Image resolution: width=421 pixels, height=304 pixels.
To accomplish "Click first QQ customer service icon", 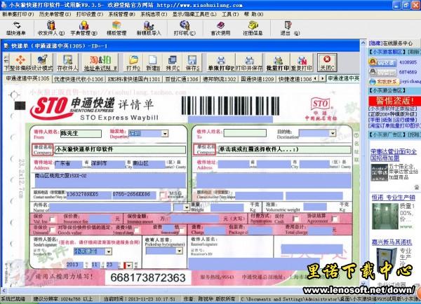I will click(x=383, y=62).
